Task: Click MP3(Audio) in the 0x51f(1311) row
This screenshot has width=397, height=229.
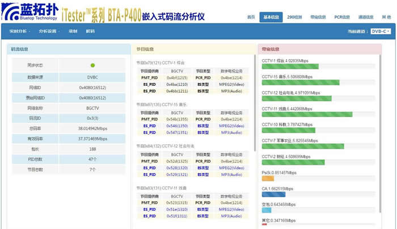Action: pos(231,216)
